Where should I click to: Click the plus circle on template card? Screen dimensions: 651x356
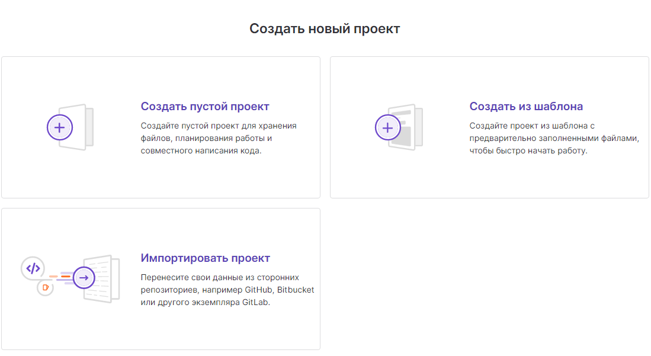(388, 127)
